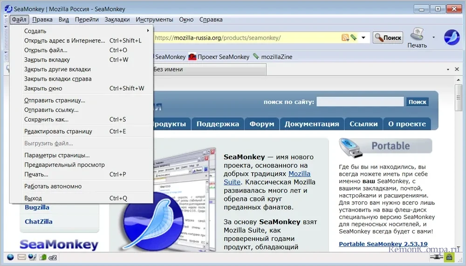Click the Проект SeaMonkey bookmark icon
This screenshot has height=266, width=466.
[x=192, y=56]
